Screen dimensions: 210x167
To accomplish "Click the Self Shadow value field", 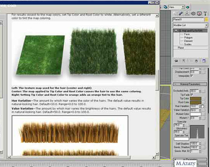I will 194,144.
